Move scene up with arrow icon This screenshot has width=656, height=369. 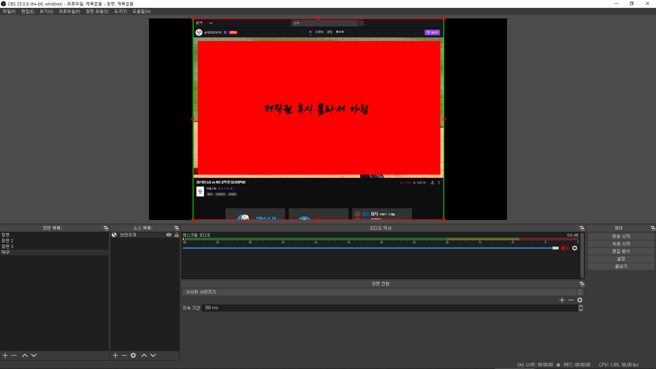click(x=25, y=355)
